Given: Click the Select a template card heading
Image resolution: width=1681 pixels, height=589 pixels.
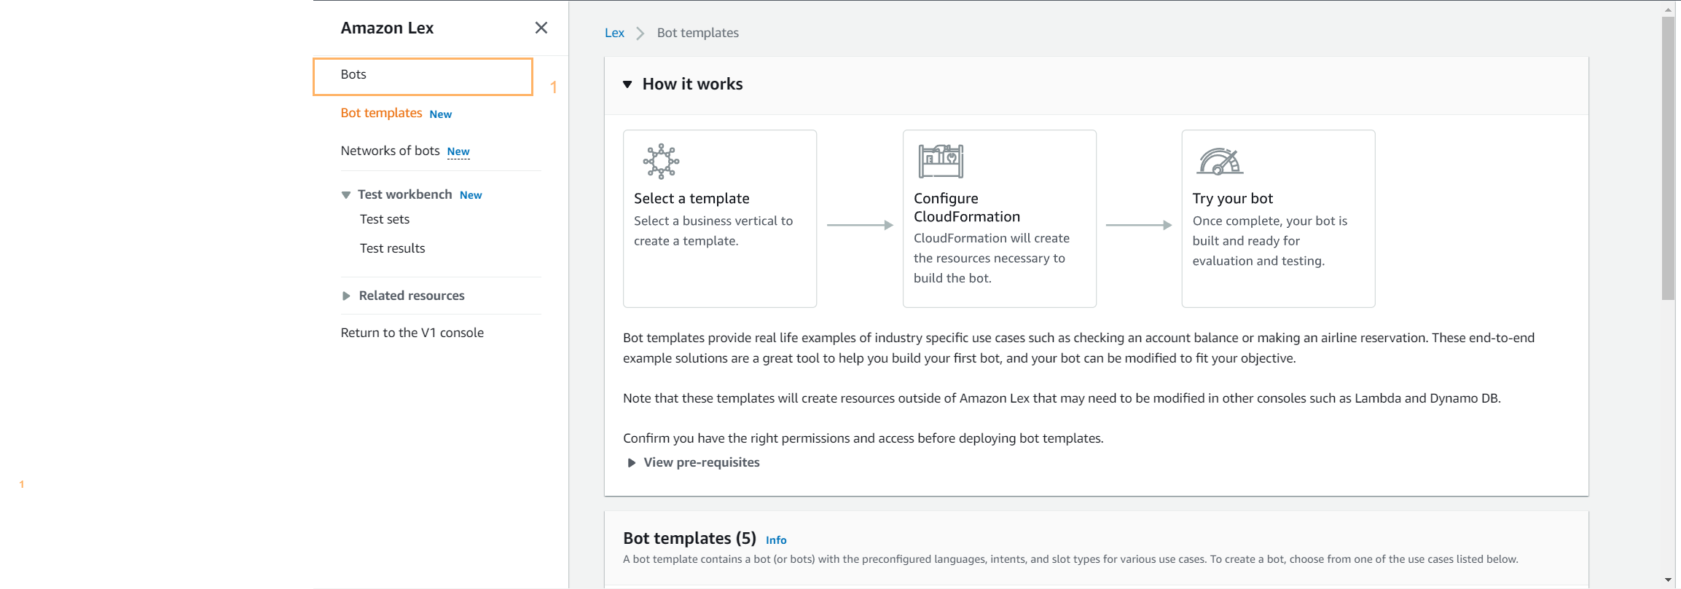Looking at the screenshot, I should pyautogui.click(x=691, y=198).
